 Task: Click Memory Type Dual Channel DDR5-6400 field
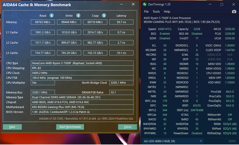pyautogui.click(x=82, y=97)
